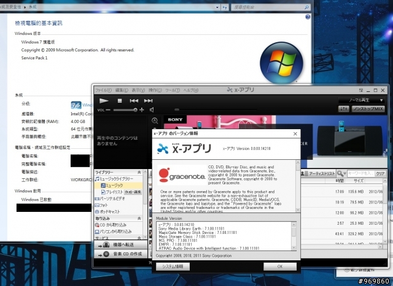Click the 機器へ転送 button
Viewport: 393px width, 286px height.
point(120,245)
